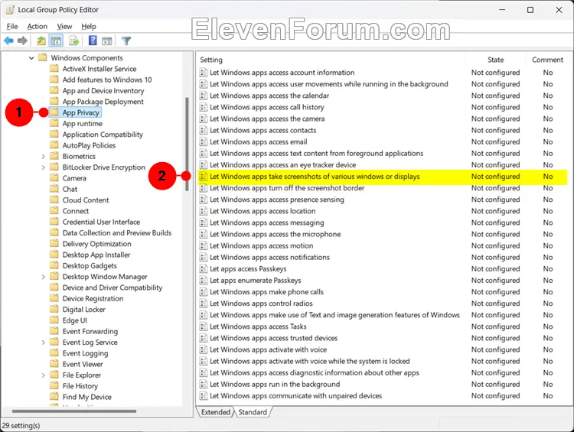Click the tree pane horizontal scrollbar thumb

(74, 411)
